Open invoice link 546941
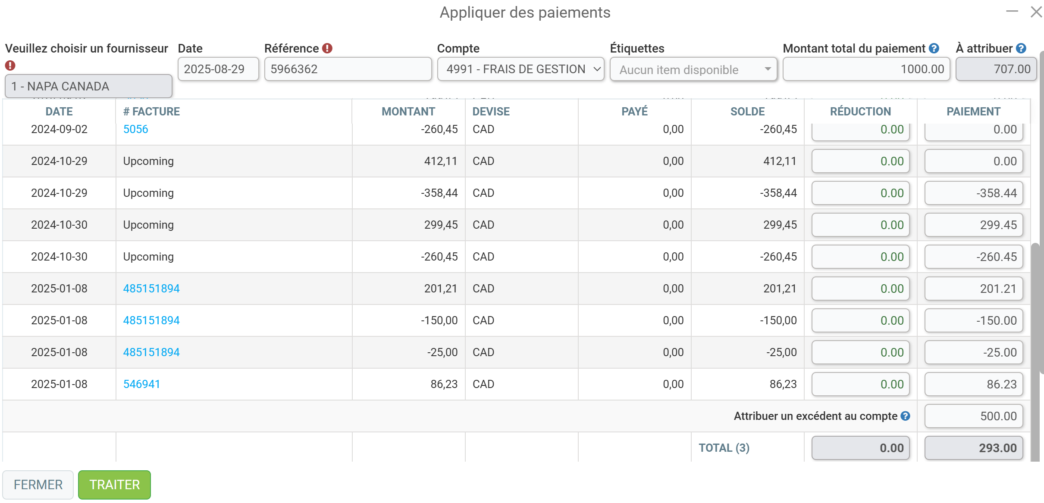The image size is (1044, 503). coord(141,384)
